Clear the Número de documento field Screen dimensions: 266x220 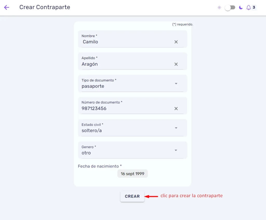tap(176, 108)
